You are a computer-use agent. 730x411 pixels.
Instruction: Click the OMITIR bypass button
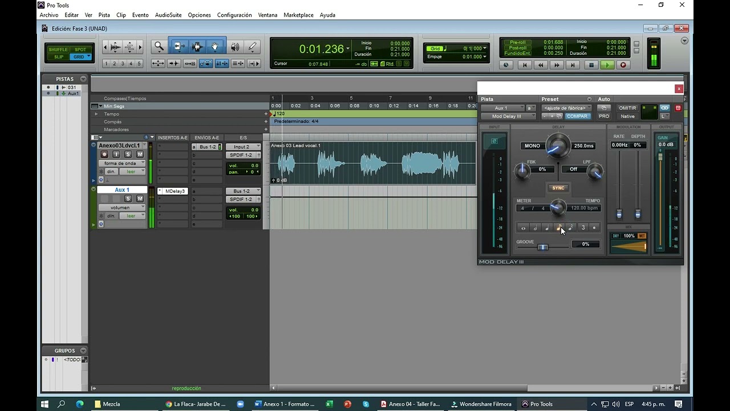[627, 108]
